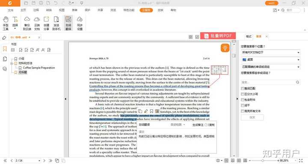Click the zoom in plus button
308x164 pixels.
pyautogui.click(x=278, y=161)
